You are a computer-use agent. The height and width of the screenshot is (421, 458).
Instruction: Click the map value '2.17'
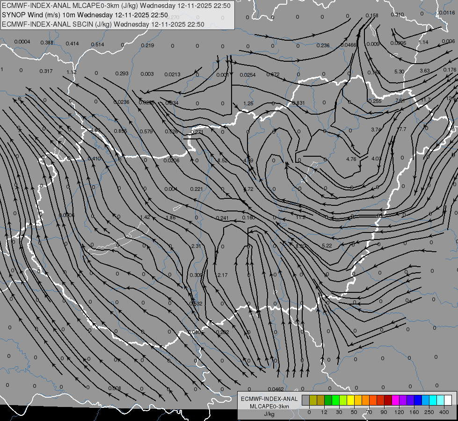pos(222,275)
